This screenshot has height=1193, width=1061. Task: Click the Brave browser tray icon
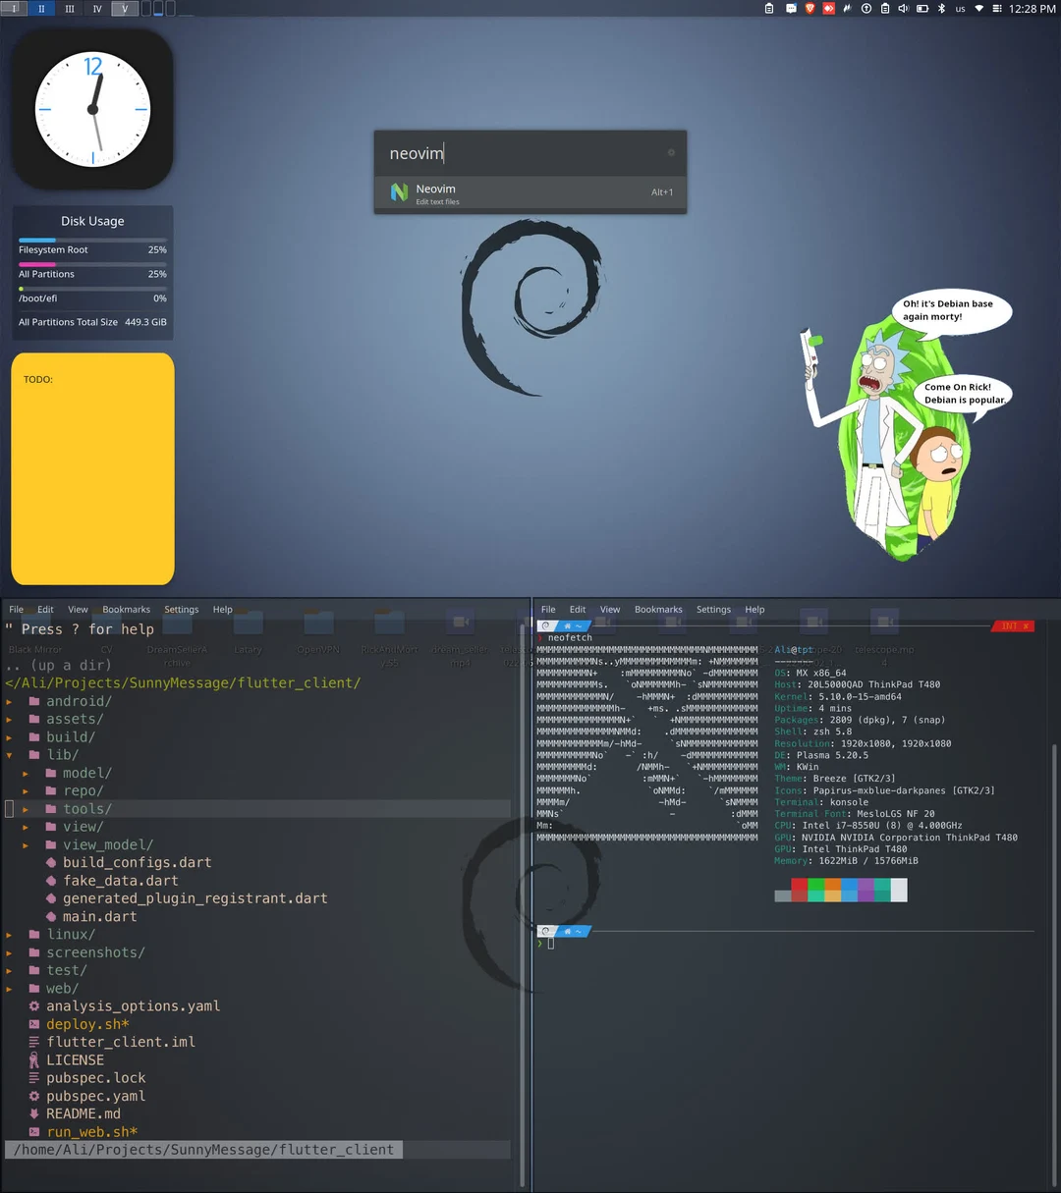pos(811,8)
